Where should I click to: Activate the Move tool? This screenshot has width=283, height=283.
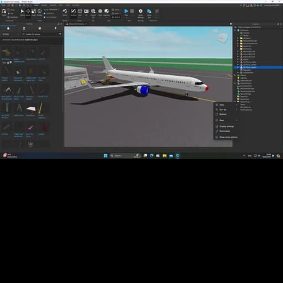coord(28,12)
